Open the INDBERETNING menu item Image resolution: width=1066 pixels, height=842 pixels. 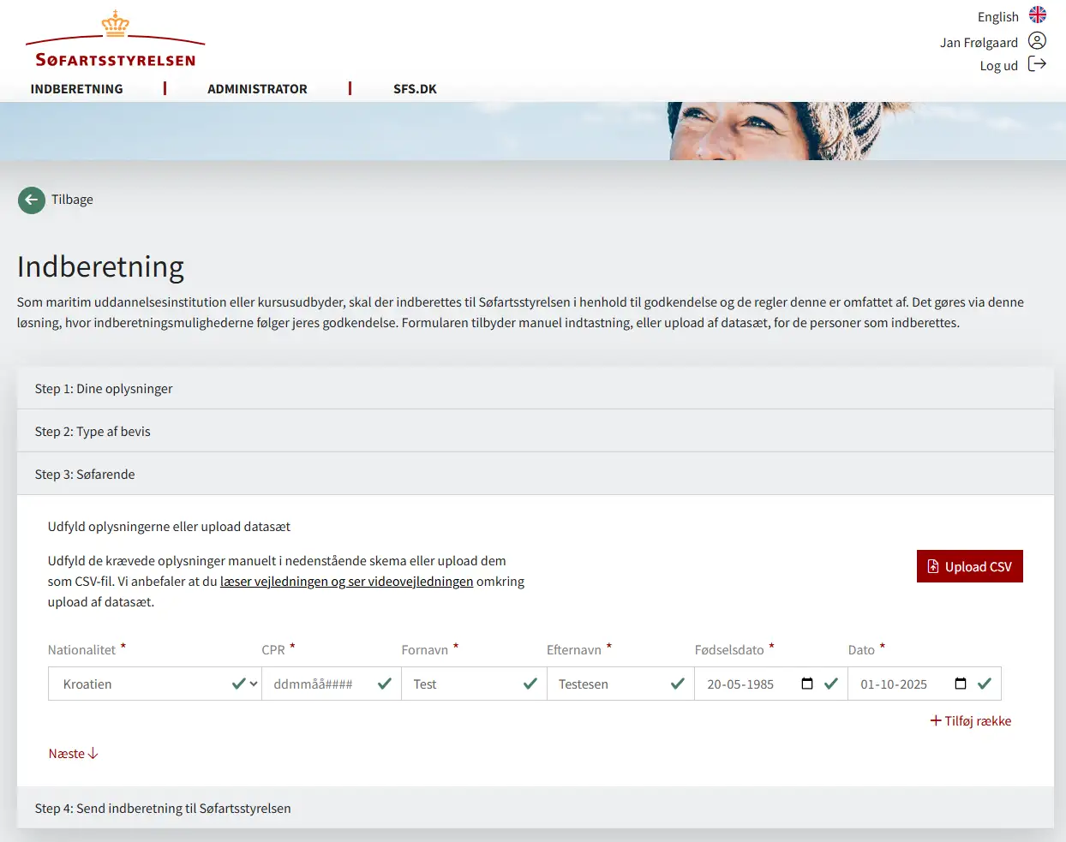pyautogui.click(x=77, y=89)
